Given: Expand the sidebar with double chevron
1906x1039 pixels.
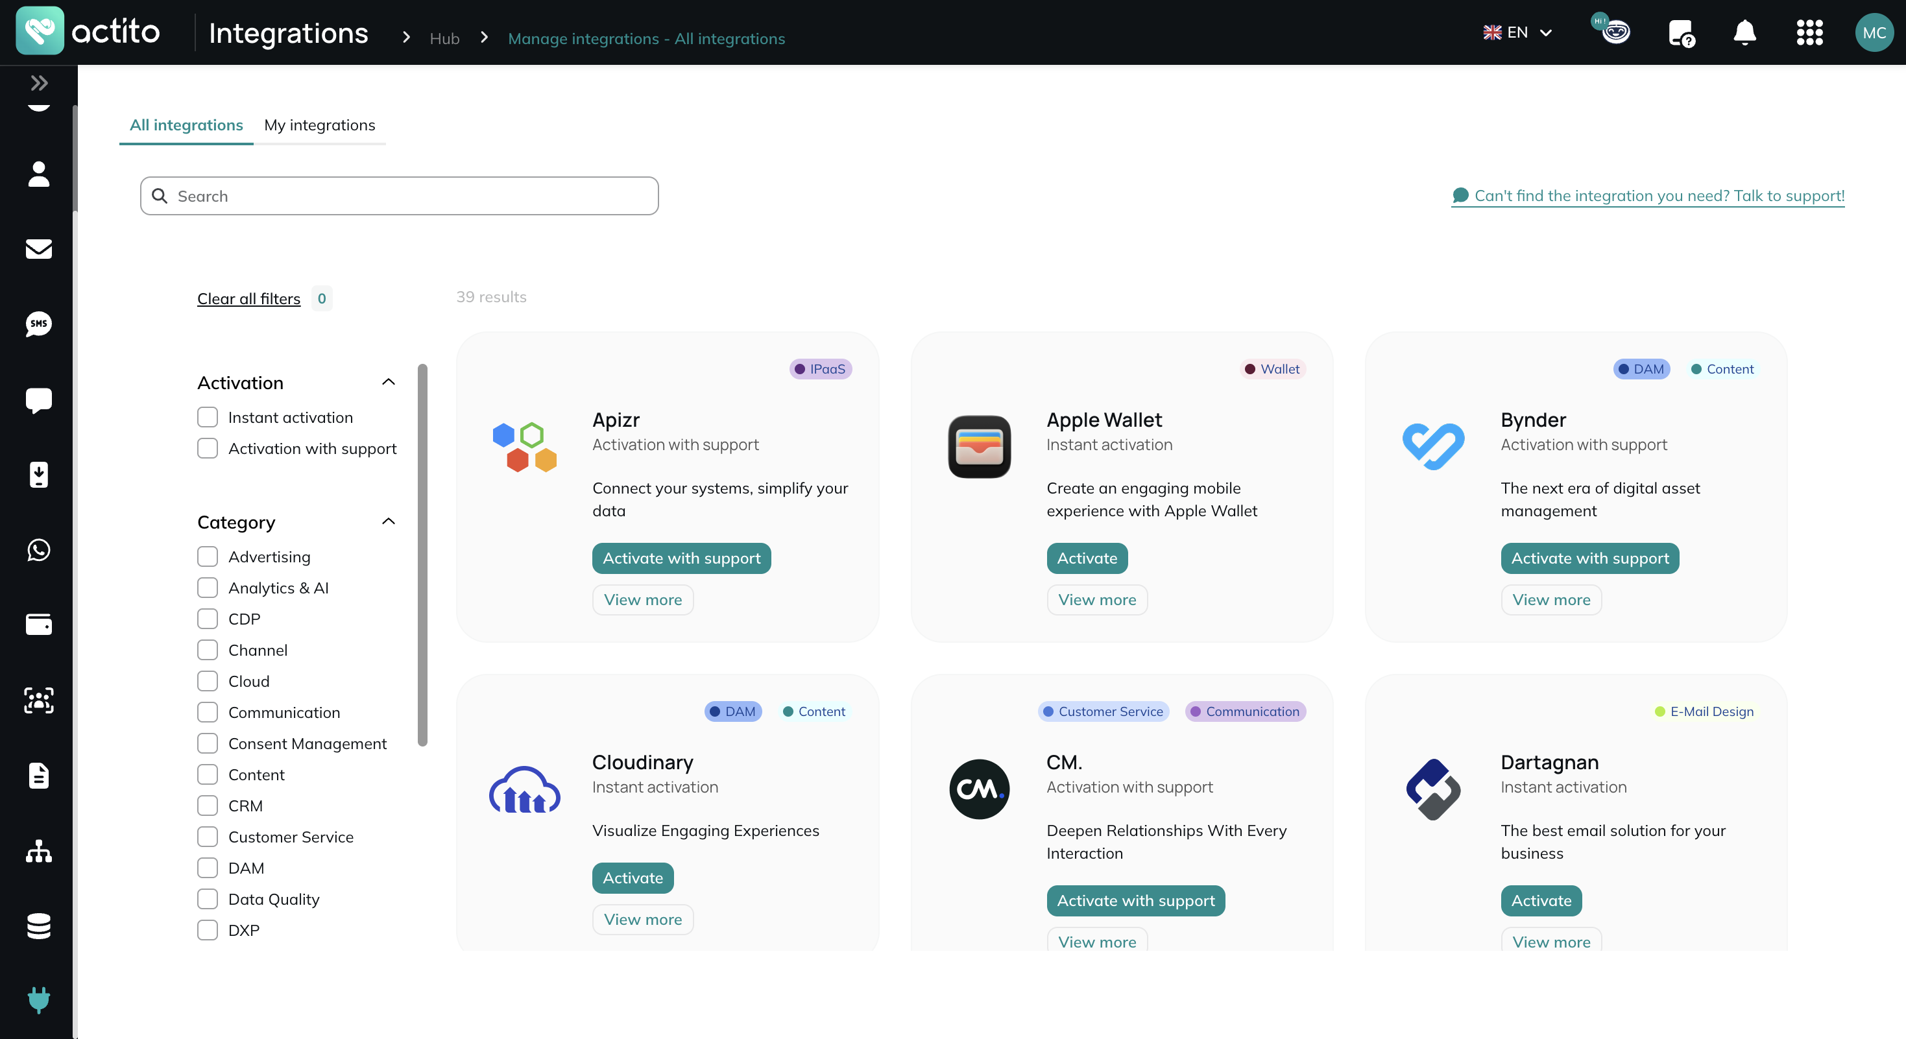Looking at the screenshot, I should [x=39, y=83].
